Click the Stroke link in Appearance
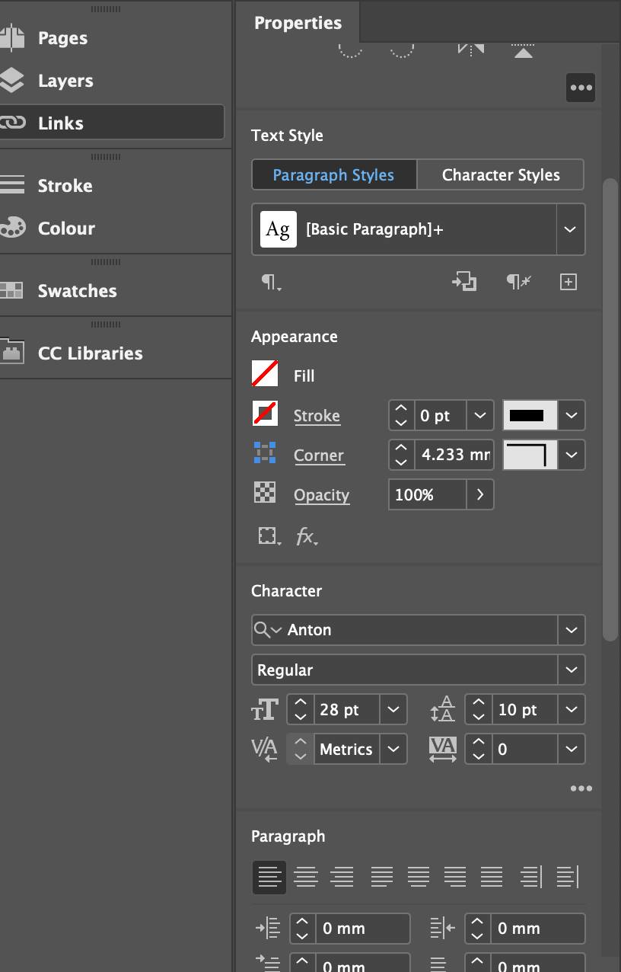This screenshot has width=621, height=972. click(x=317, y=416)
